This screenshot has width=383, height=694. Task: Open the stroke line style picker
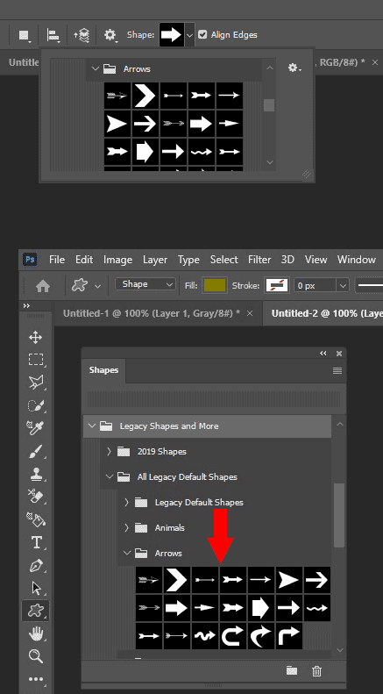(370, 285)
